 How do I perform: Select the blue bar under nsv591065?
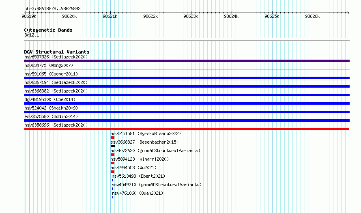tap(187, 78)
